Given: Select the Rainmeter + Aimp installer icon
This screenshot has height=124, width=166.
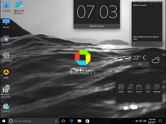Looking at the screenshot, I should coord(6,92).
